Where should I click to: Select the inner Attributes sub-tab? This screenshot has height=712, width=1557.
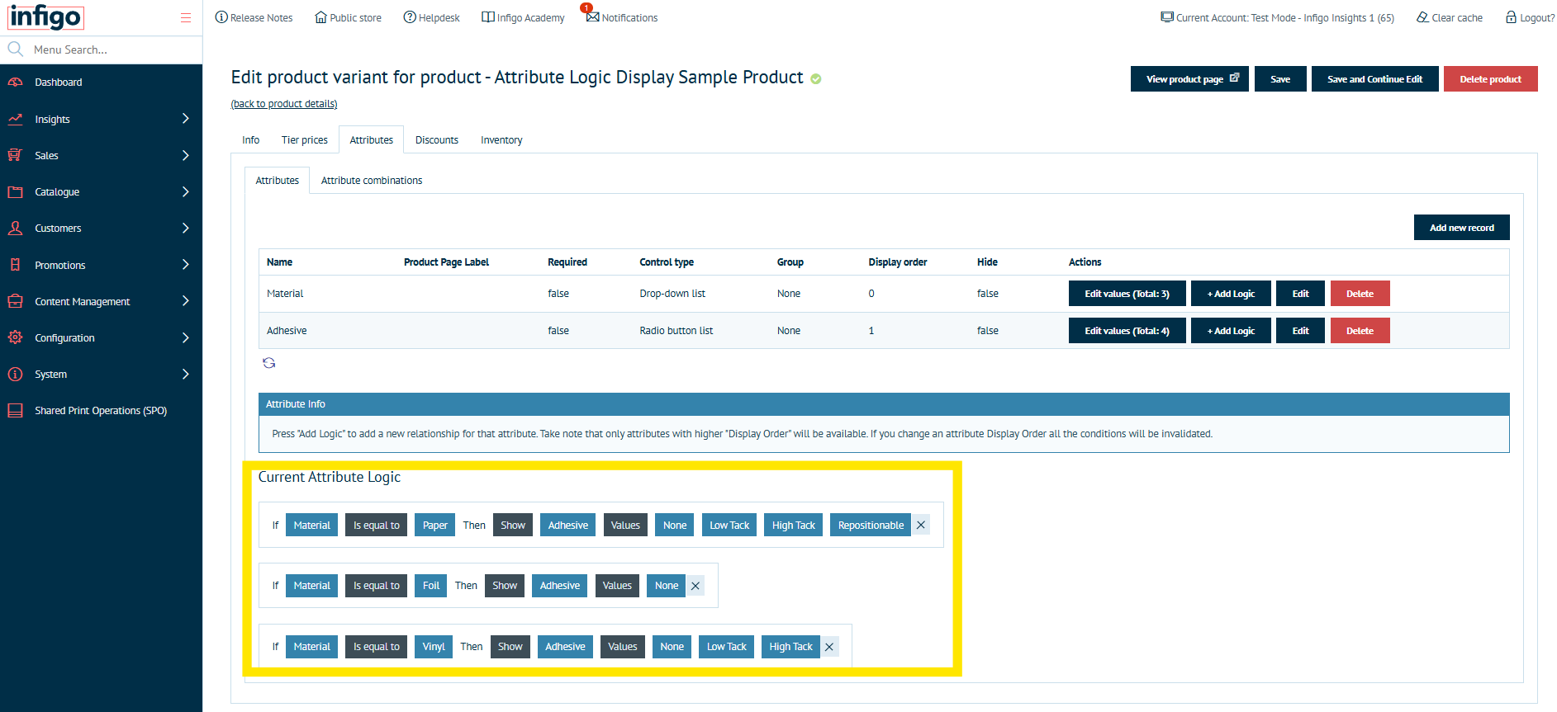click(x=277, y=181)
